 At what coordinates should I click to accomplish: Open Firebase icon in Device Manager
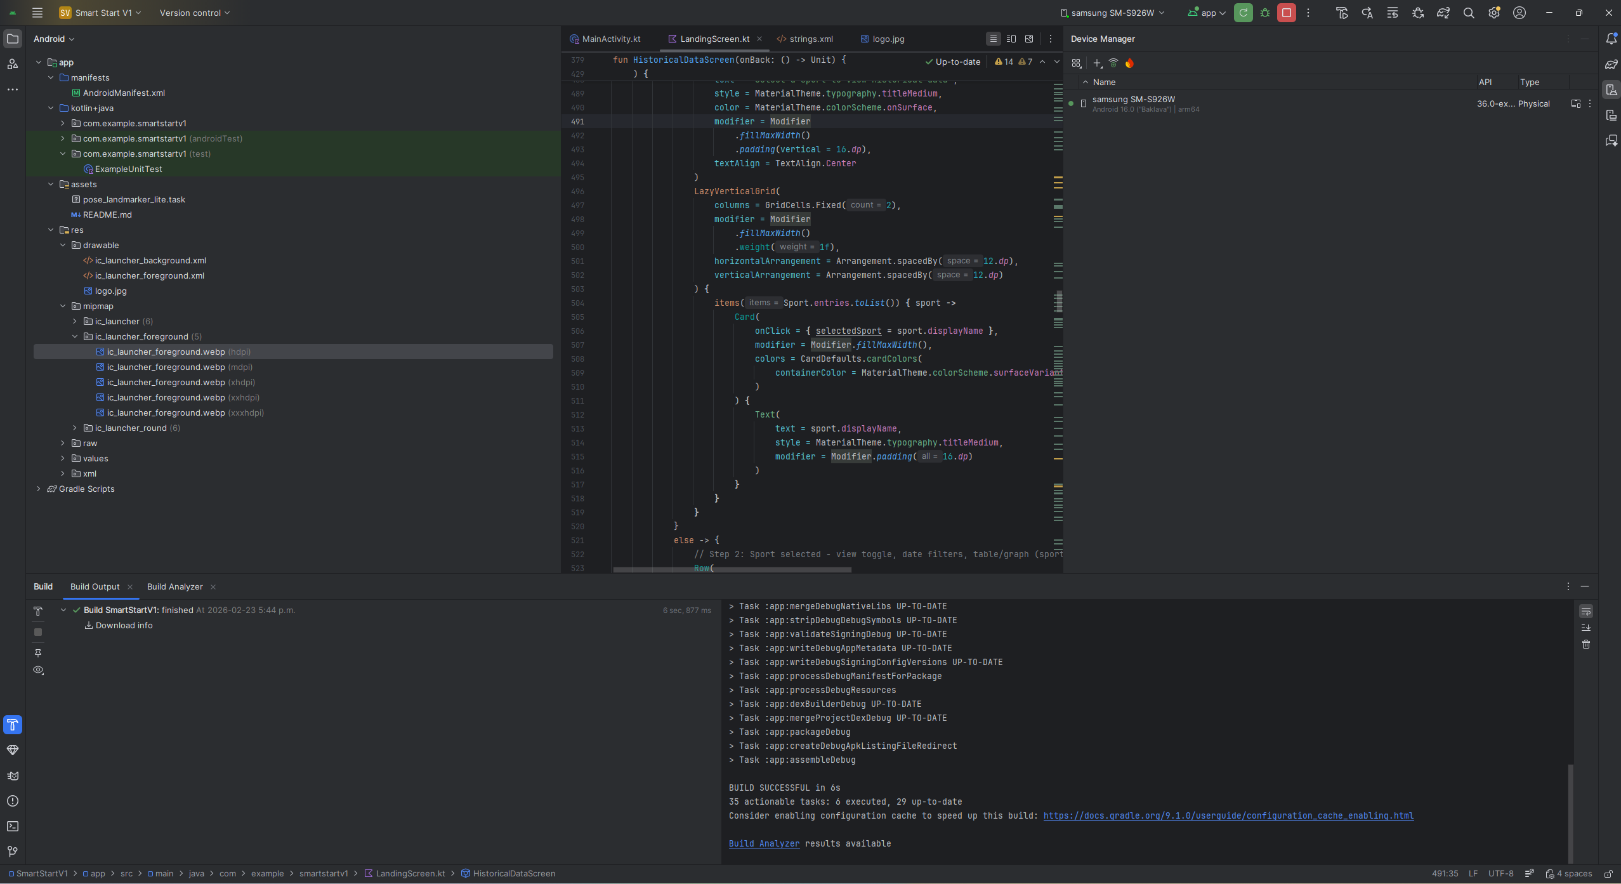pos(1129,63)
